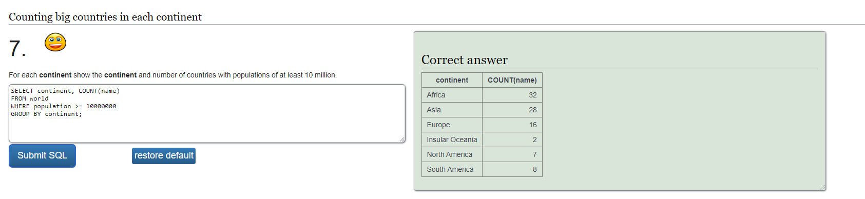Select the COUNT(name) column header

point(512,80)
